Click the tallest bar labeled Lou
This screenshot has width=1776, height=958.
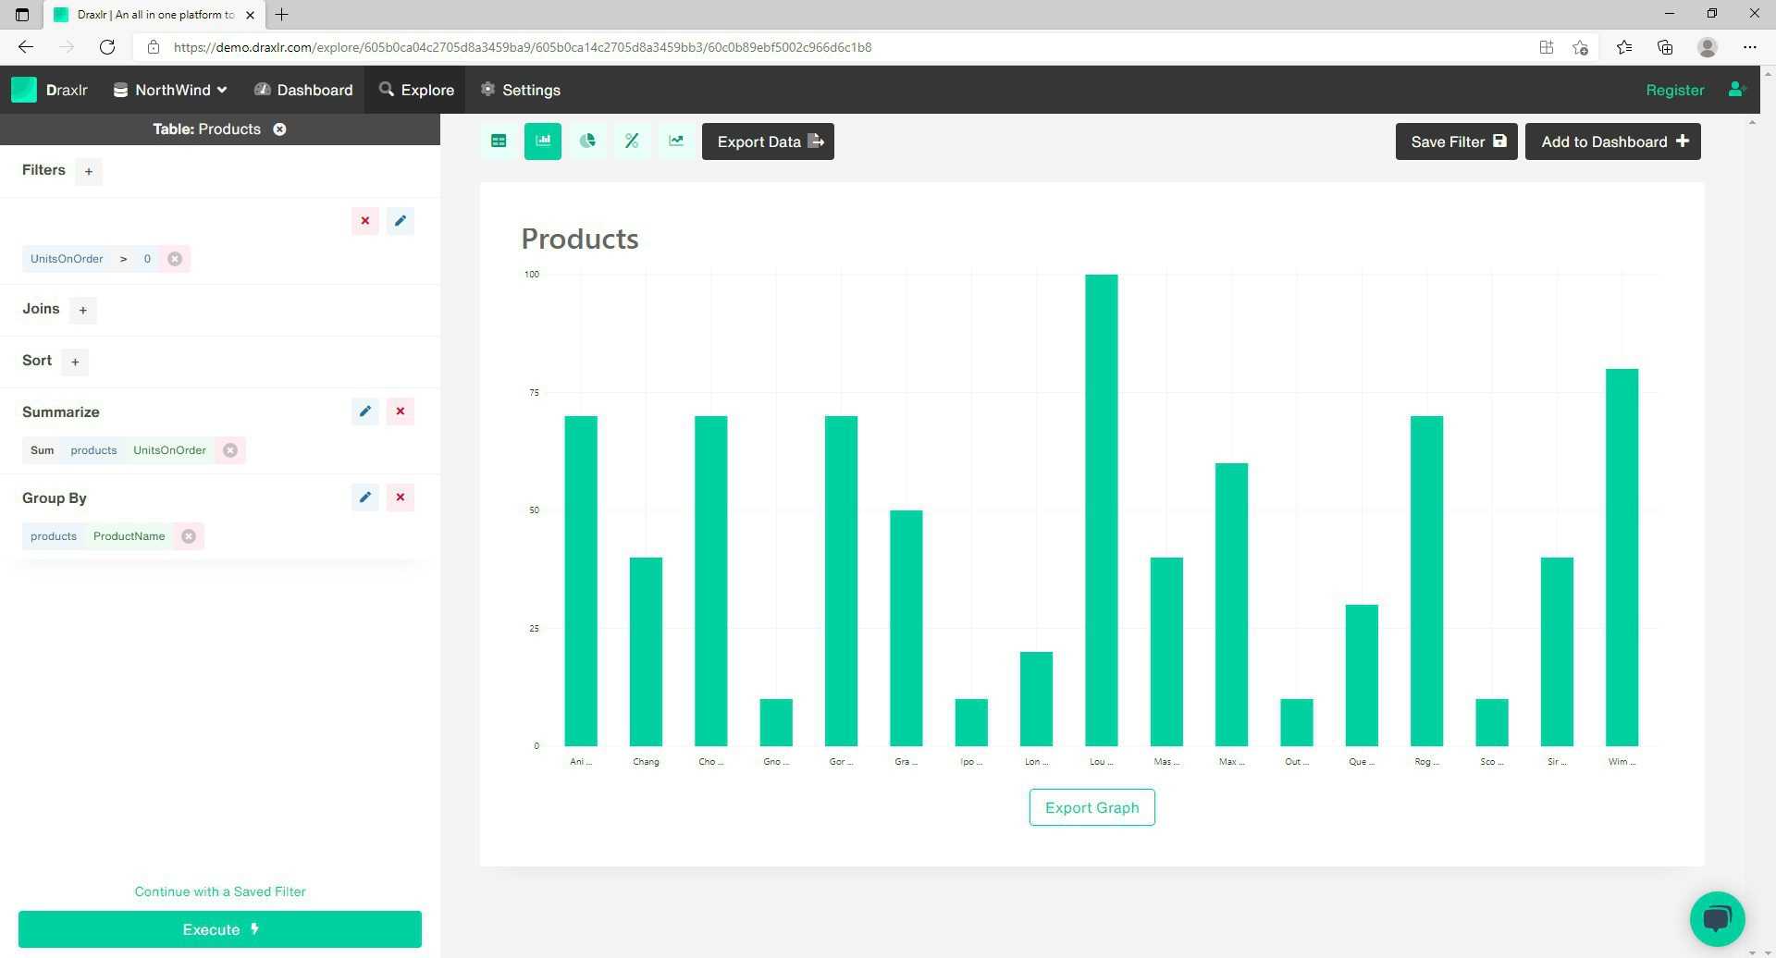1101,510
